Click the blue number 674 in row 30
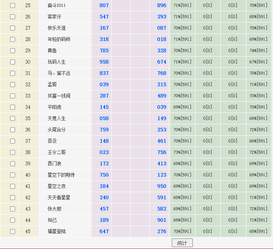The height and width of the screenshot is (249, 273). (x=162, y=62)
